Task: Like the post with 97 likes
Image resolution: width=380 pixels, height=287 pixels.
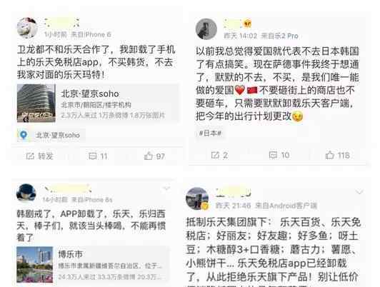Action: pos(154,156)
